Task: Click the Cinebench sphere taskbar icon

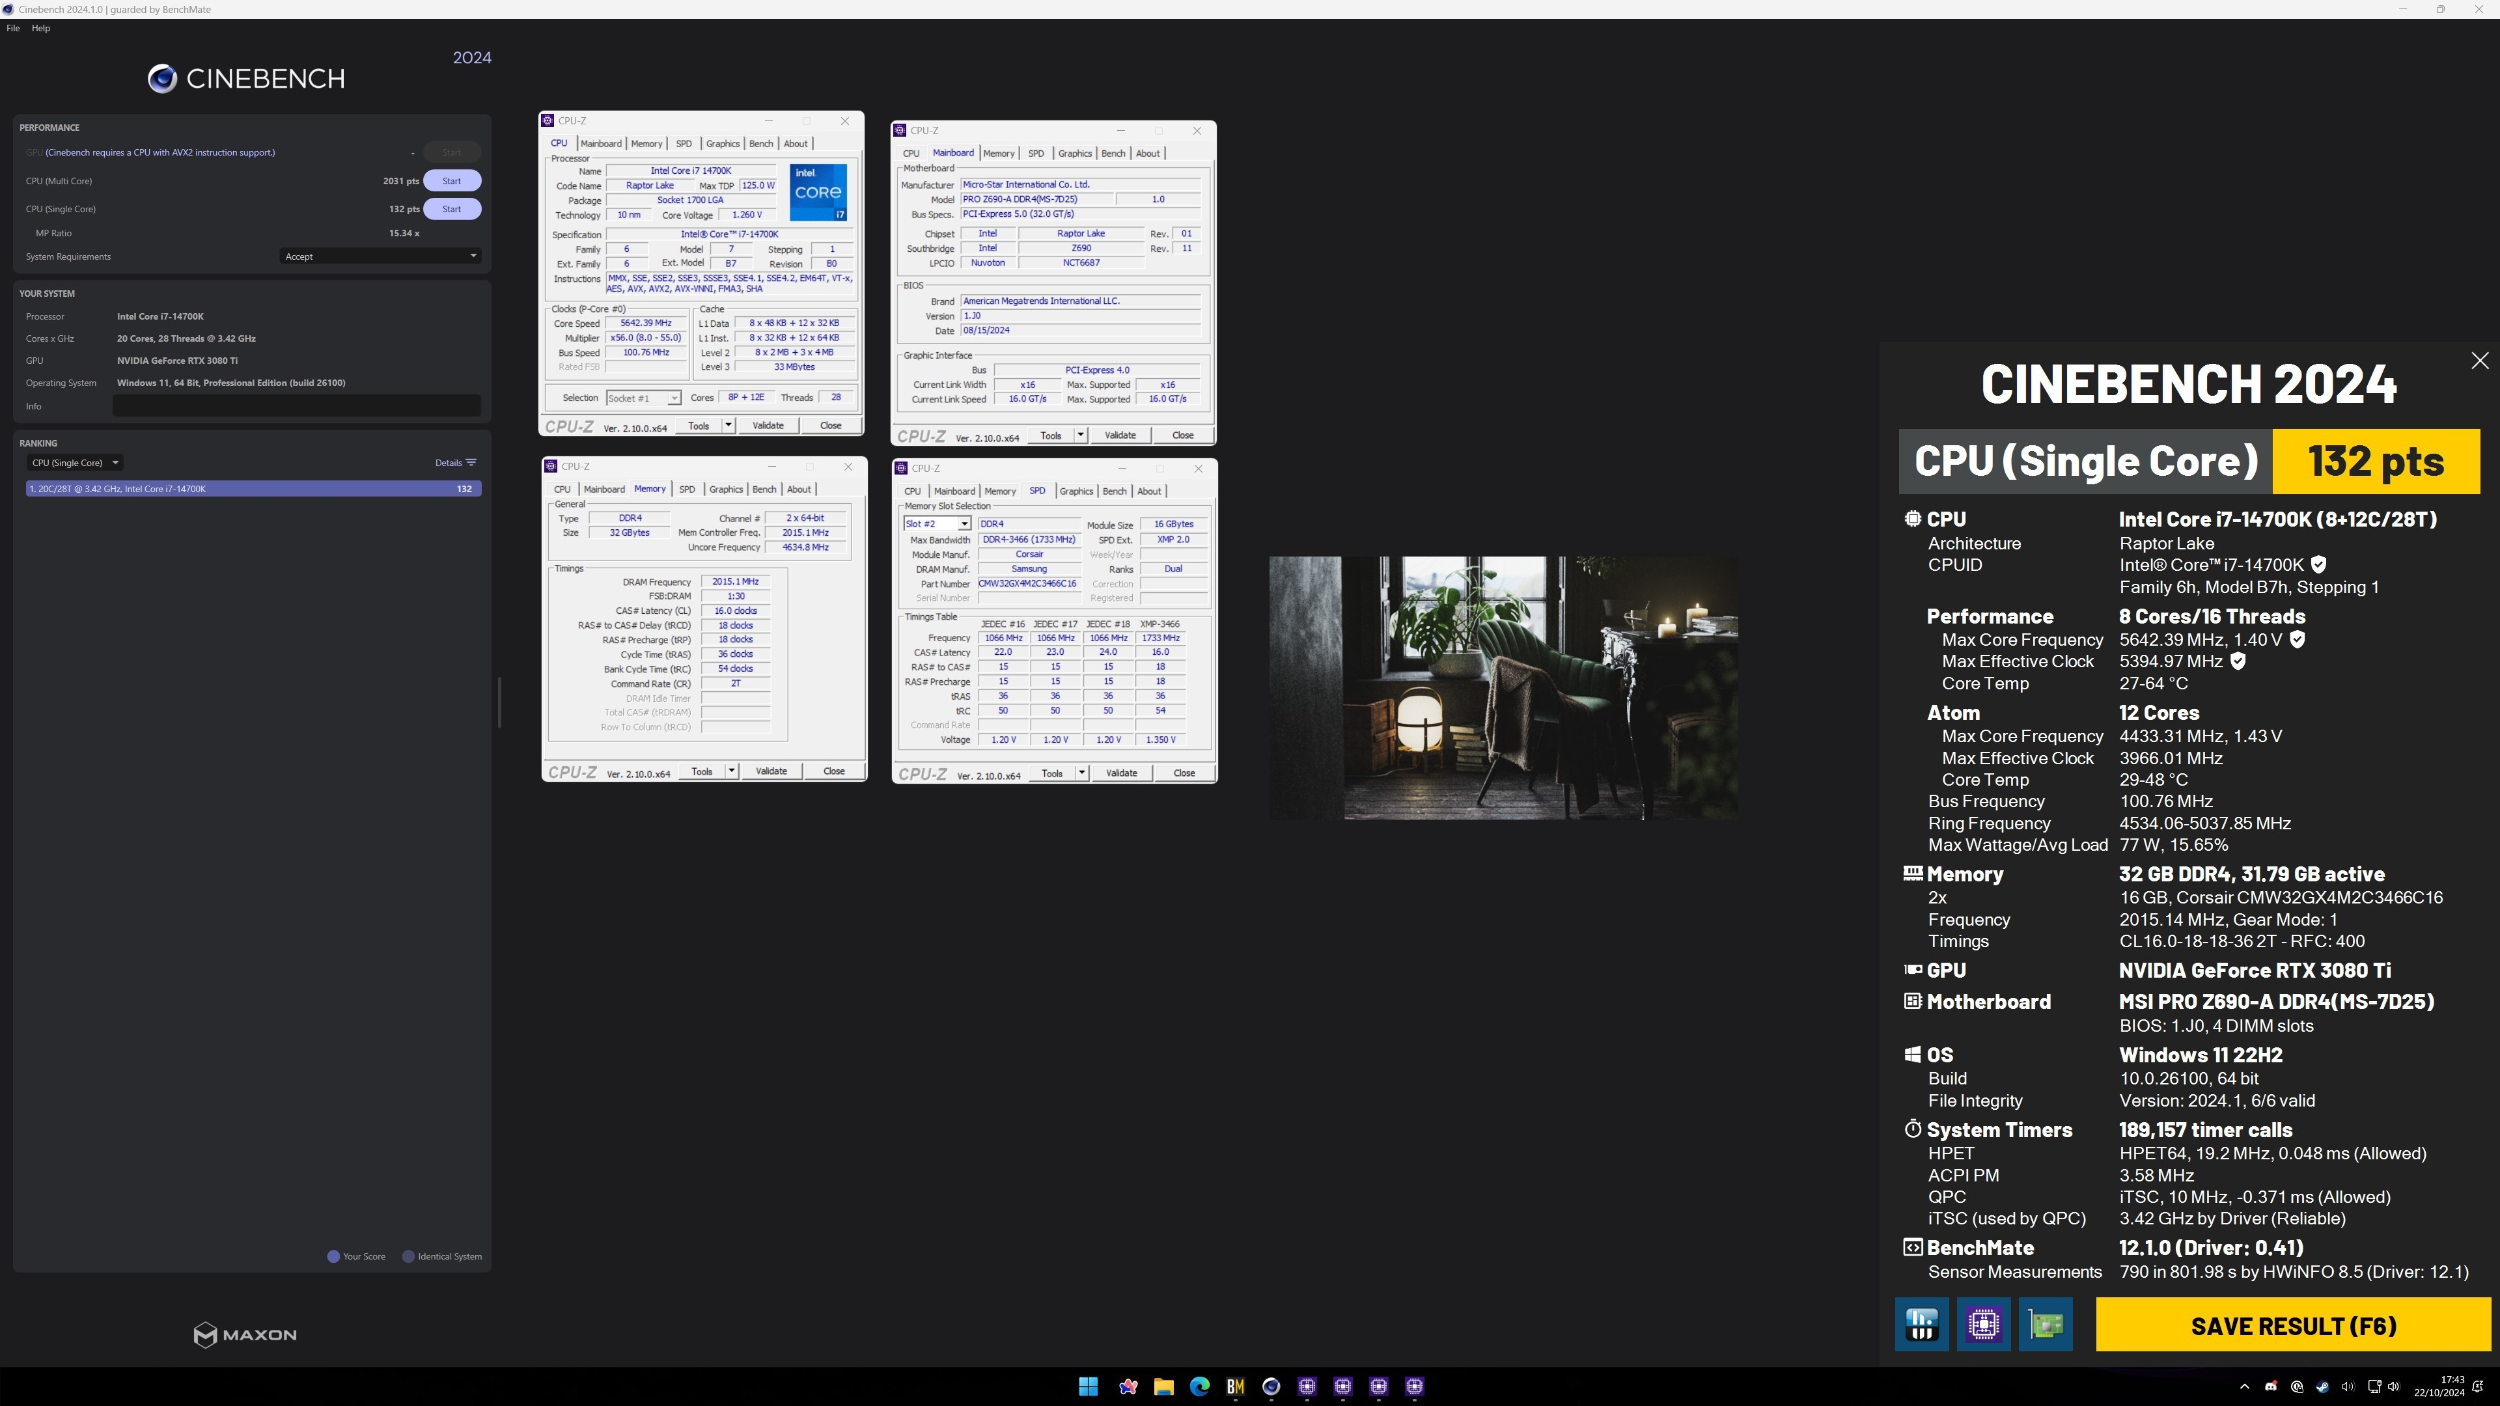Action: tap(1271, 1386)
